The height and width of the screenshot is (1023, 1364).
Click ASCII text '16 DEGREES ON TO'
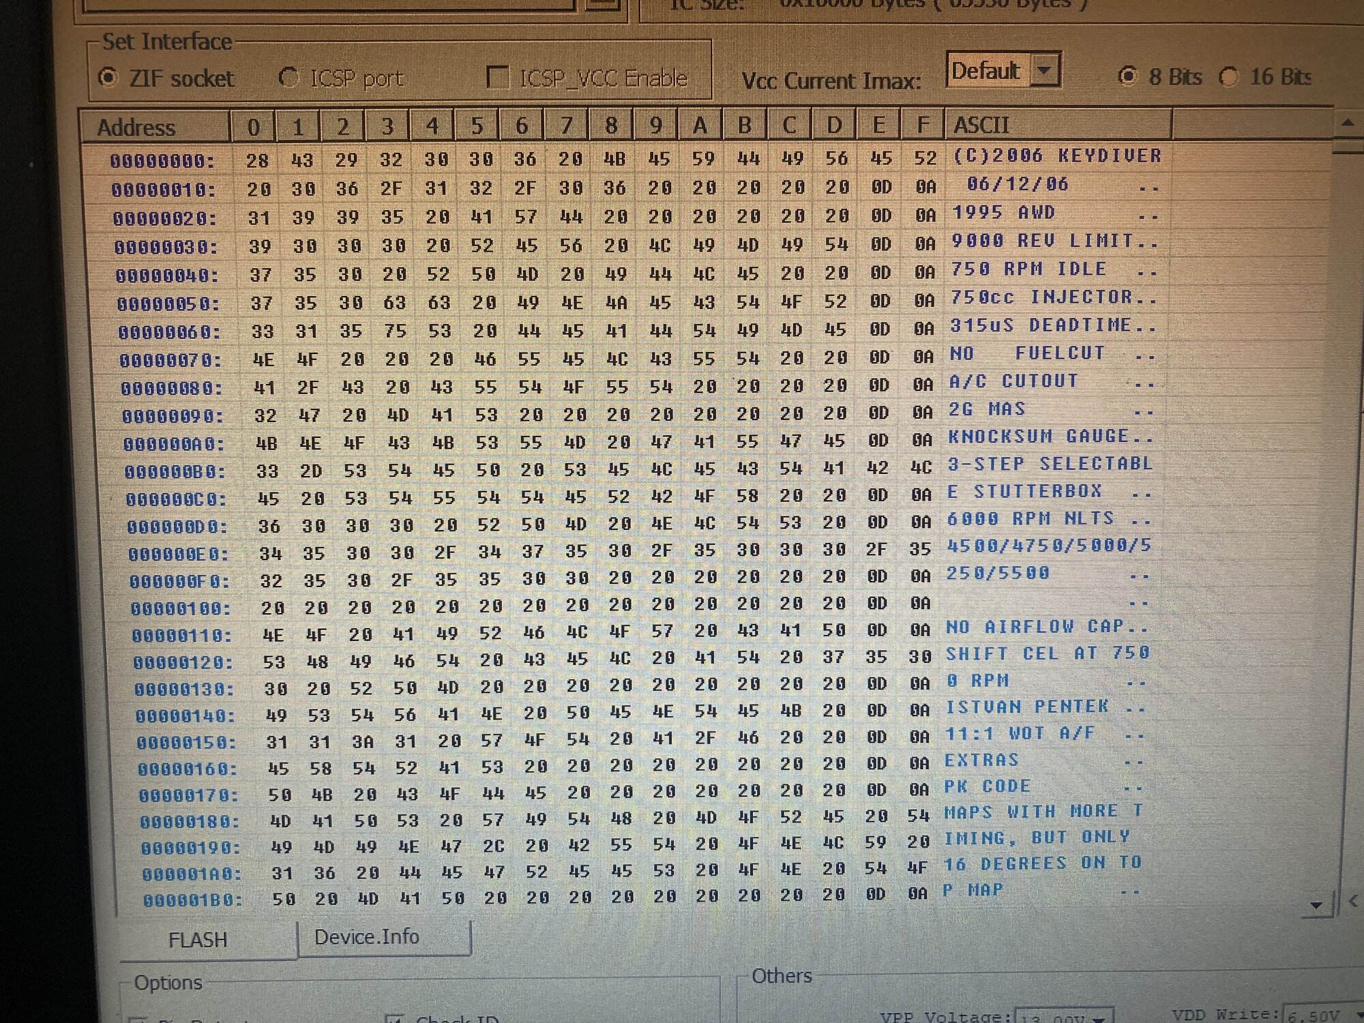[1042, 863]
